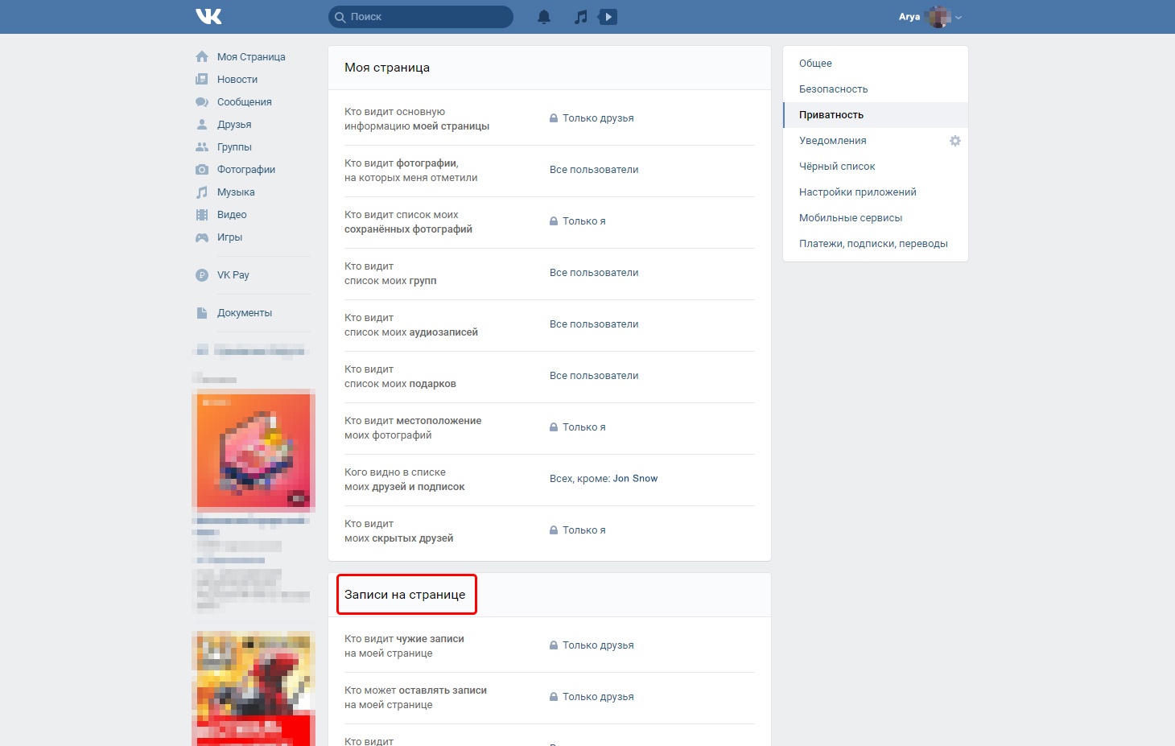Go to Моя Страница link
This screenshot has width=1175, height=746.
tap(251, 57)
